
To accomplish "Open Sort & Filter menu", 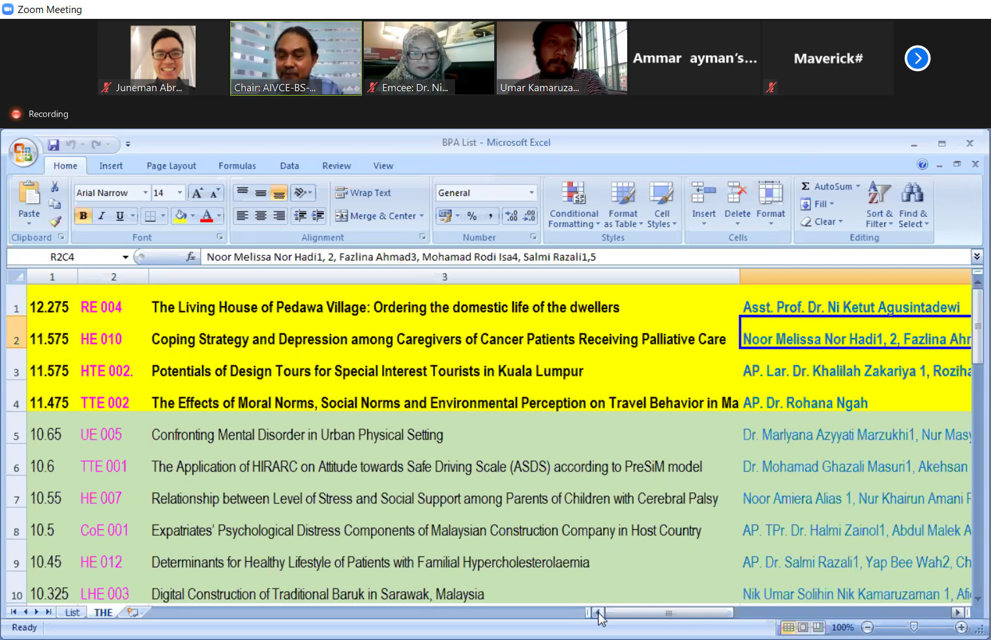I will tap(880, 205).
